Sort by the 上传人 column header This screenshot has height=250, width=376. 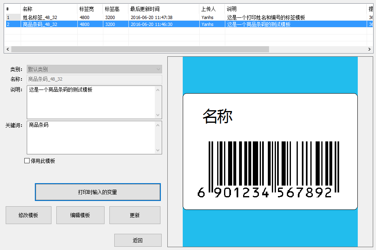click(212, 9)
